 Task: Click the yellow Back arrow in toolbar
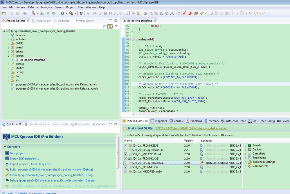coord(256,13)
